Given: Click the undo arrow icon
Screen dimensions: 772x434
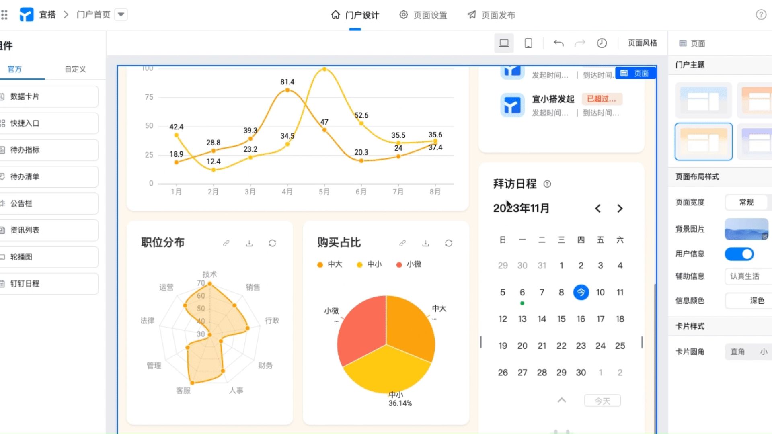Looking at the screenshot, I should click(558, 43).
